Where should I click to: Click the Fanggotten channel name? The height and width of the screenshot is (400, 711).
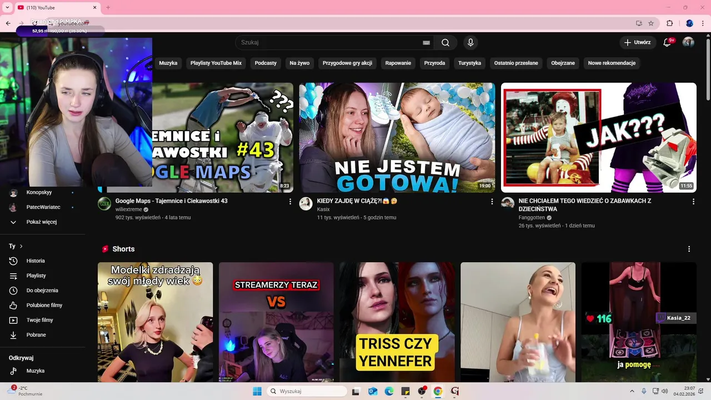[x=532, y=218]
